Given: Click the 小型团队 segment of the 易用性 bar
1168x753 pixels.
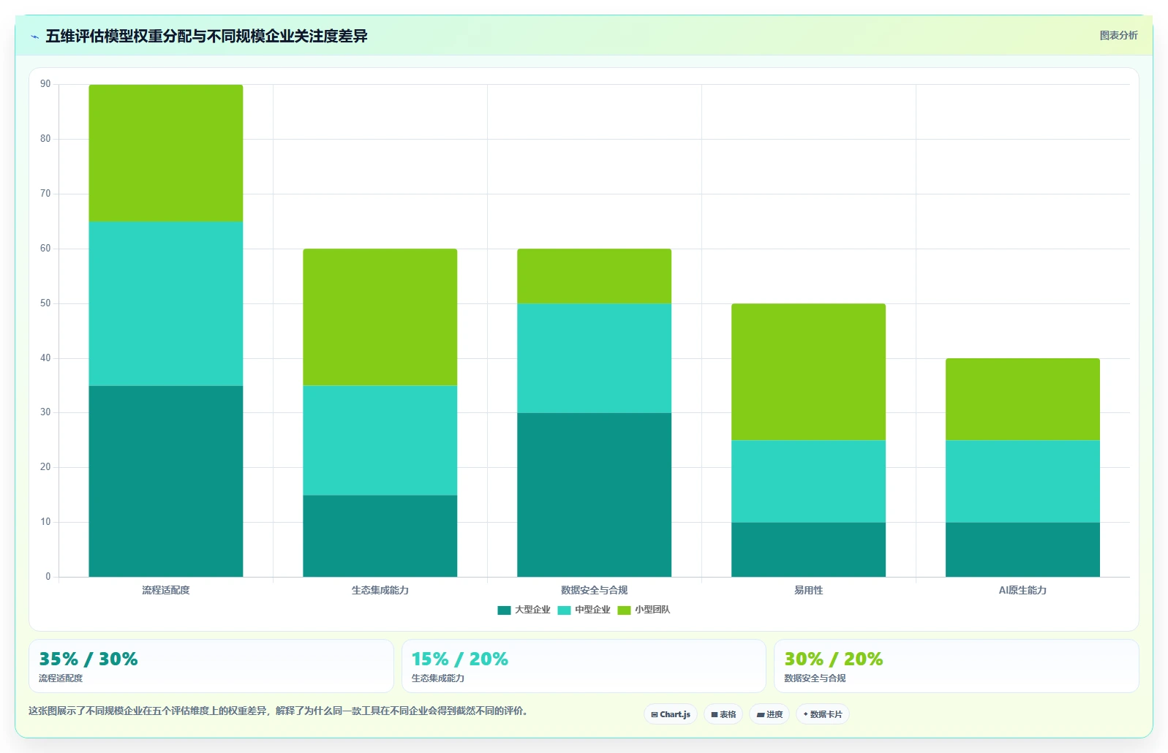Looking at the screenshot, I should [x=808, y=372].
